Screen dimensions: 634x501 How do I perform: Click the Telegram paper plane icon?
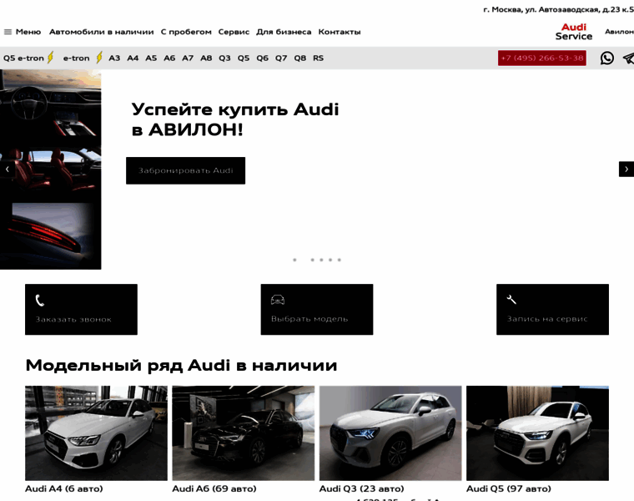(x=628, y=58)
